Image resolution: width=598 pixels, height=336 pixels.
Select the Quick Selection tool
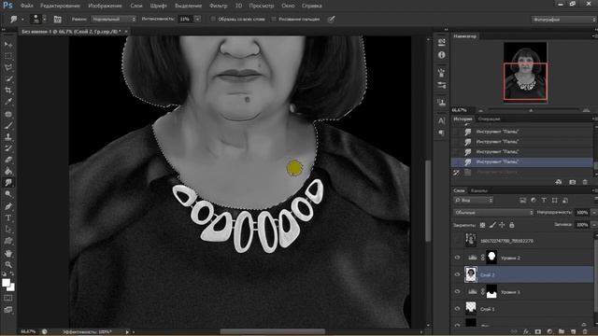click(8, 79)
